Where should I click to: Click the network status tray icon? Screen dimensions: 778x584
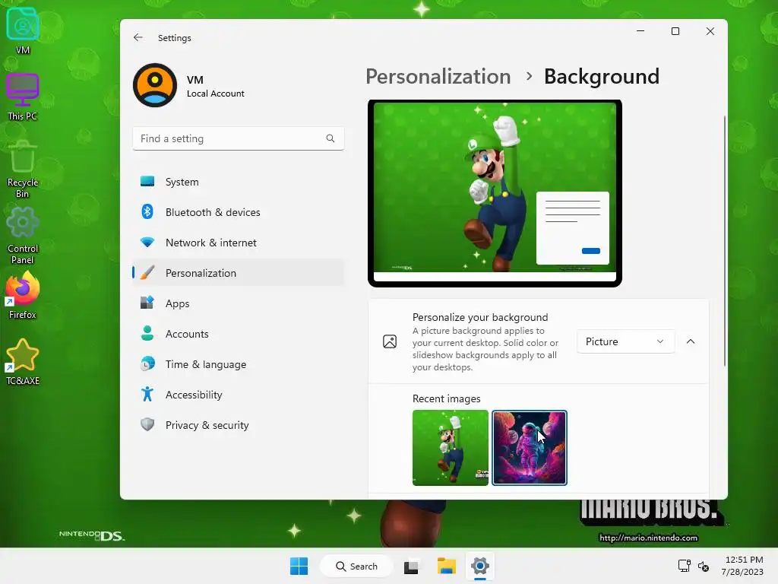(x=685, y=566)
